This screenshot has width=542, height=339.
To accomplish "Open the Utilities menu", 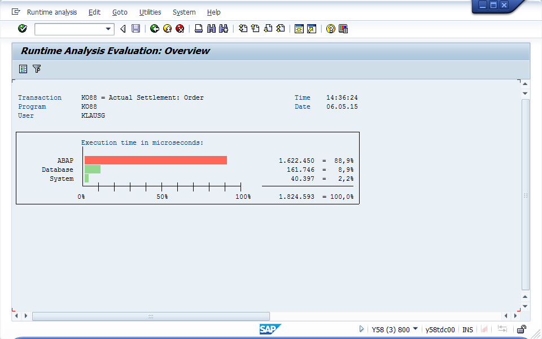I will click(150, 12).
